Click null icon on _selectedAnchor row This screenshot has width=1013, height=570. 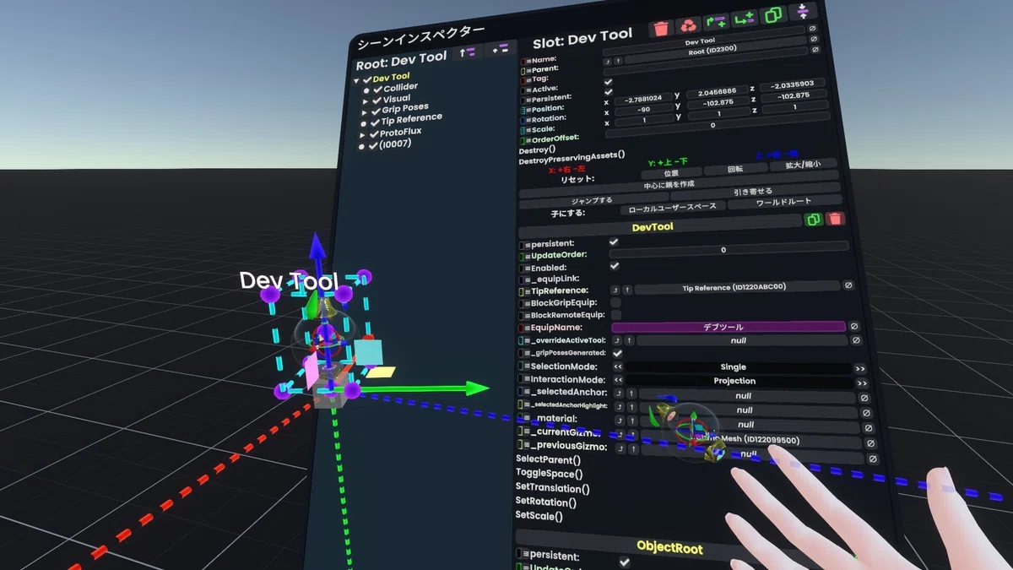tap(864, 398)
